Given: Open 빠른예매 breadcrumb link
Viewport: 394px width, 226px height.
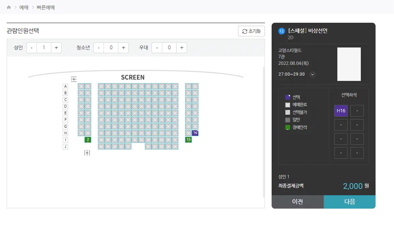Looking at the screenshot, I should (46, 7).
